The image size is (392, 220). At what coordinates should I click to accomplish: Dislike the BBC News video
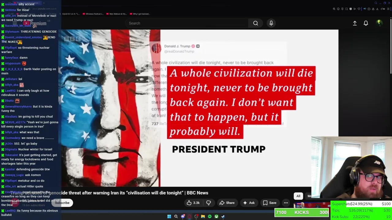[209, 203]
